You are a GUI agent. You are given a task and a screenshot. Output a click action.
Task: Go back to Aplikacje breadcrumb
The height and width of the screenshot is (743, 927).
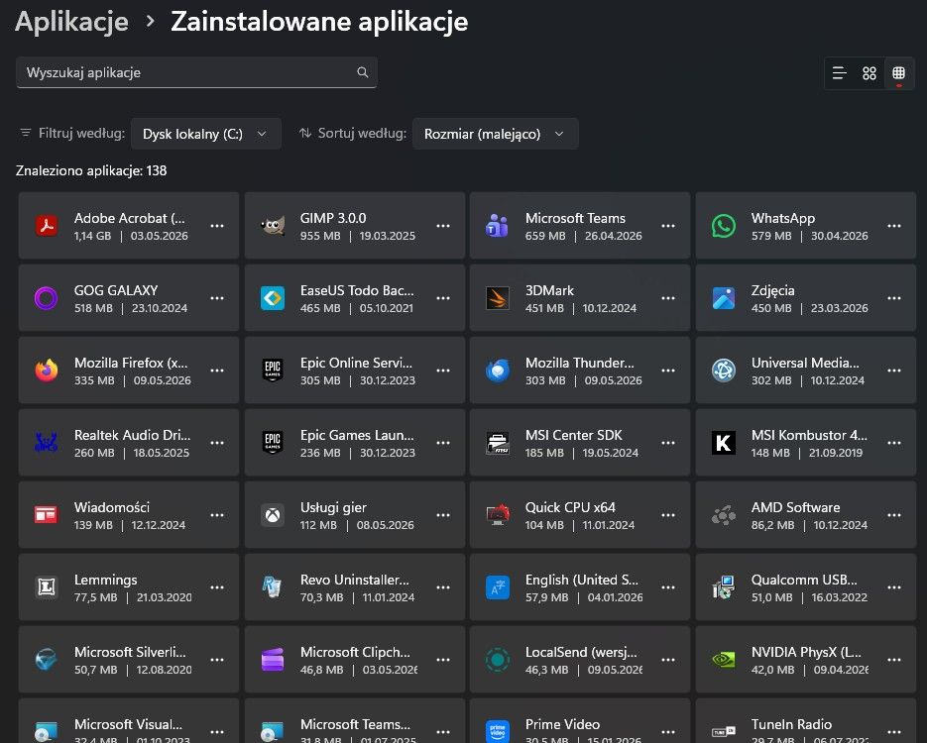coord(71,21)
